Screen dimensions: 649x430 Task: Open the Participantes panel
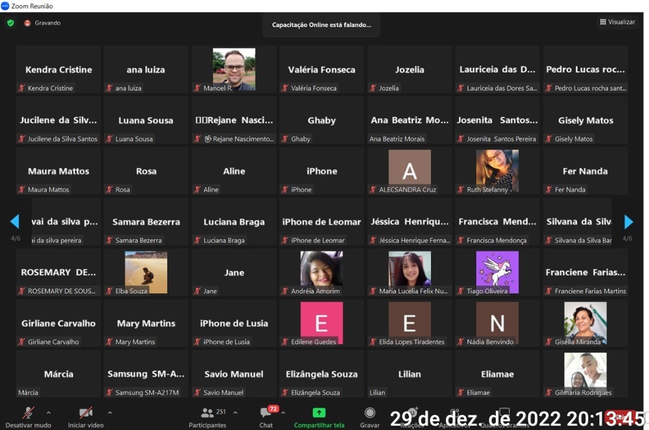click(208, 413)
